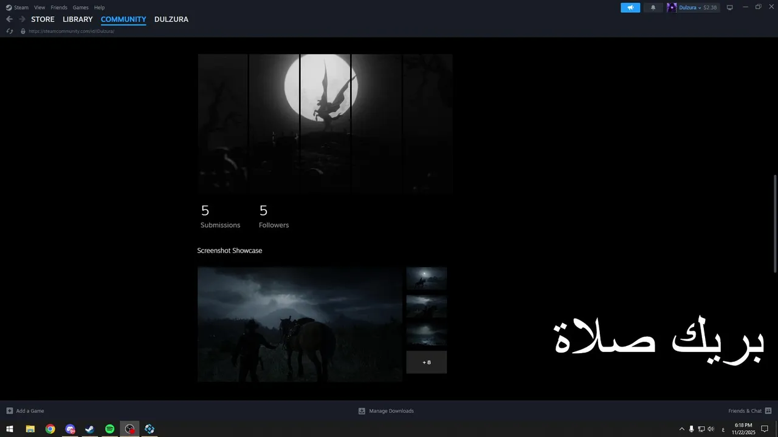Close the Steam window

[x=770, y=7]
